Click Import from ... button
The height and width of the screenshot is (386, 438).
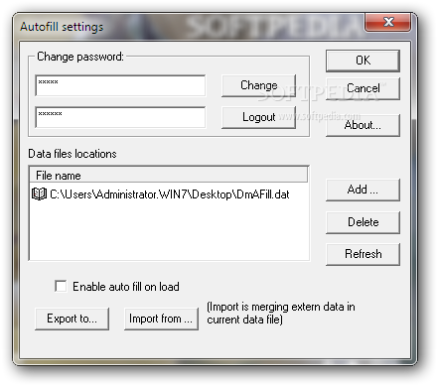click(x=161, y=319)
